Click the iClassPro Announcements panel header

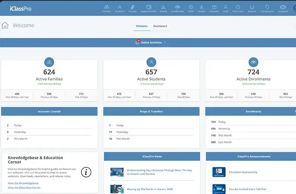251,156
